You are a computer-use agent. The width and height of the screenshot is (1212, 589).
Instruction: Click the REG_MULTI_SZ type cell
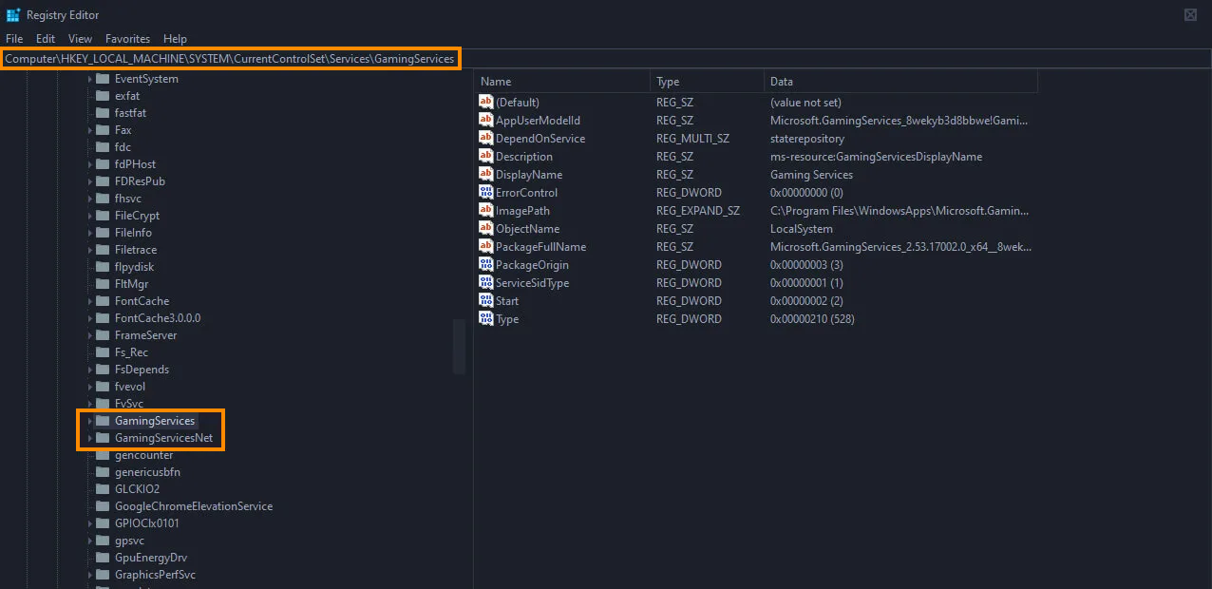(692, 139)
